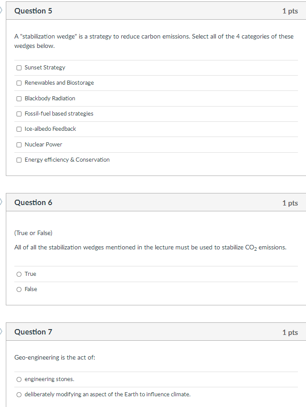306x407 pixels.
Task: Check Energy efficiency & Conservation
Action: point(19,160)
